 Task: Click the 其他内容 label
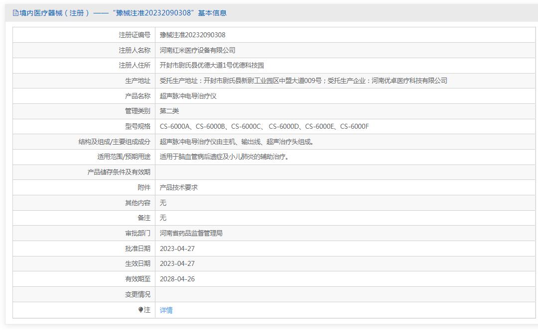137,203
